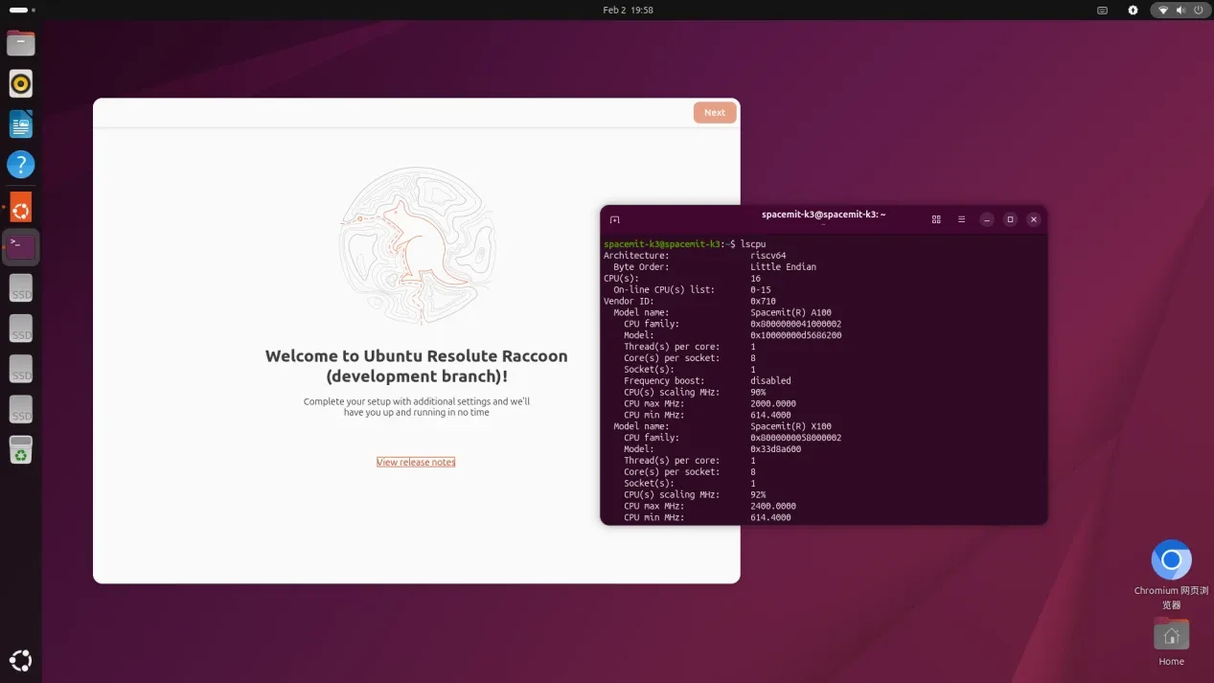Open the Home folder on desktop

1171,636
